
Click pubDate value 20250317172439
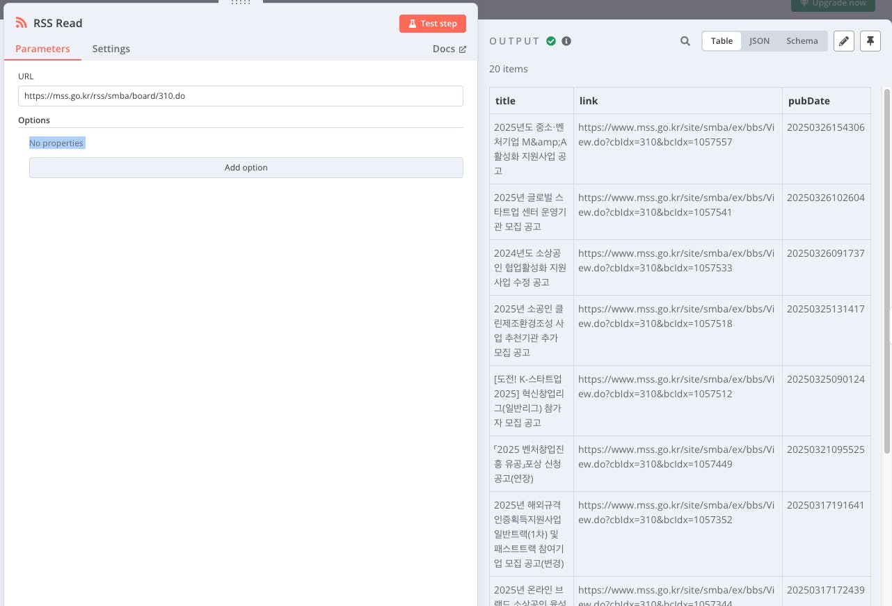826,590
